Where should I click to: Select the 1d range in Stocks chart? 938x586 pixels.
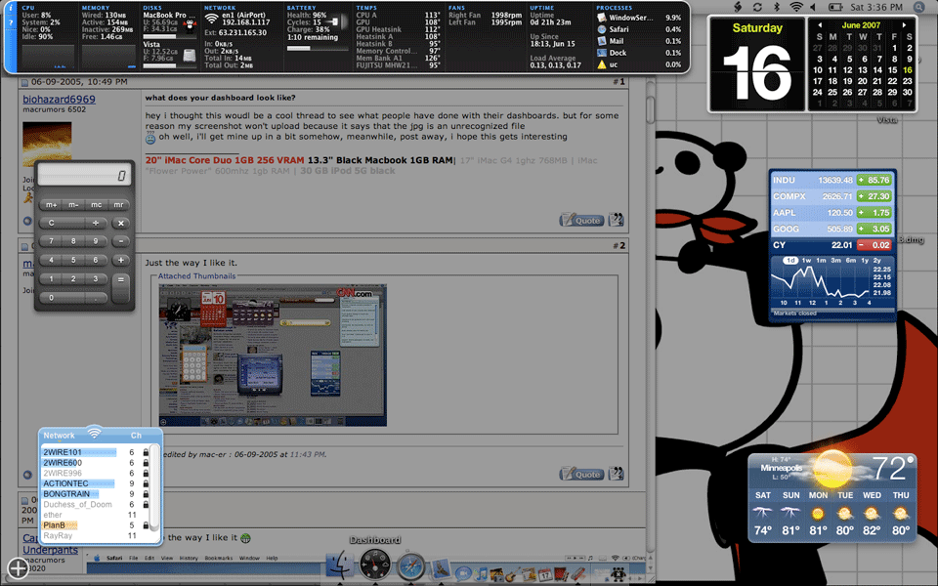point(790,260)
